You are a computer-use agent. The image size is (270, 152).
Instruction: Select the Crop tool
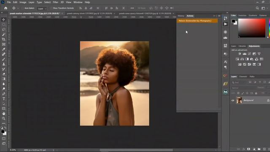[3, 39]
